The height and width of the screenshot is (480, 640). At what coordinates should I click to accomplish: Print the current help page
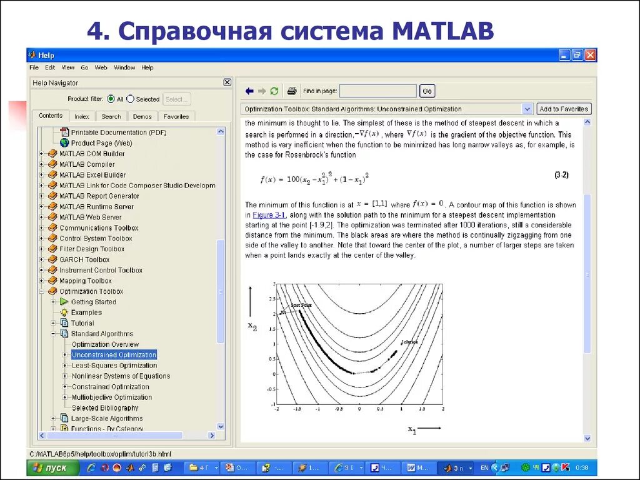click(x=291, y=91)
